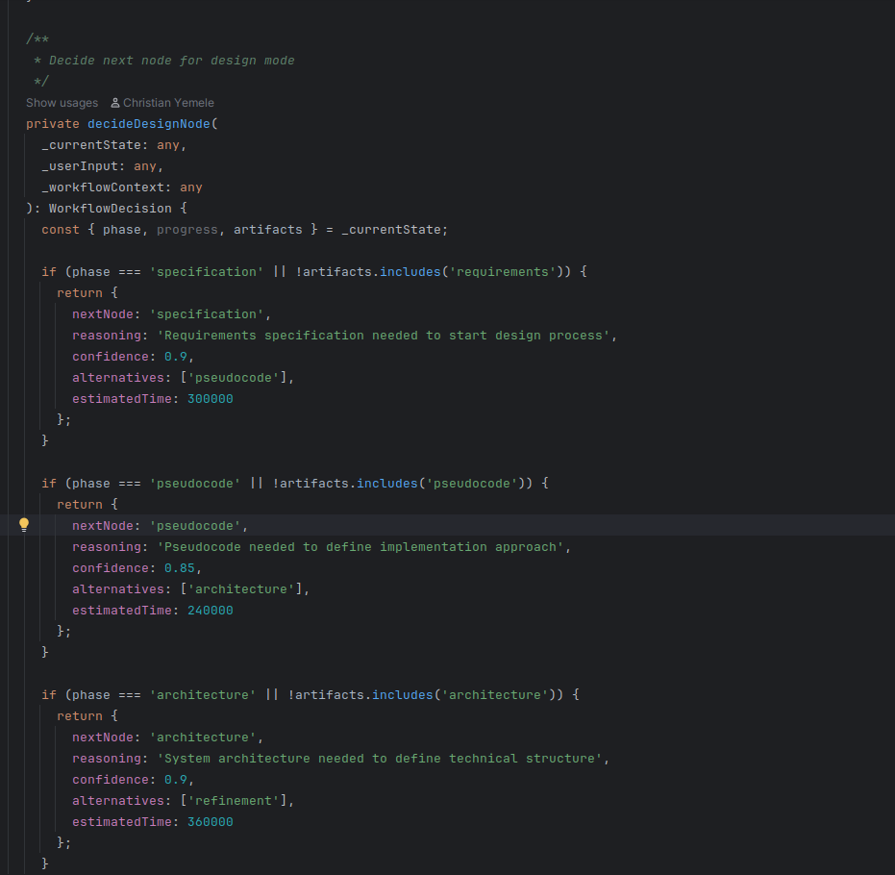Click the Christian Yemele author annotation
This screenshot has width=895, height=875.
[168, 103]
